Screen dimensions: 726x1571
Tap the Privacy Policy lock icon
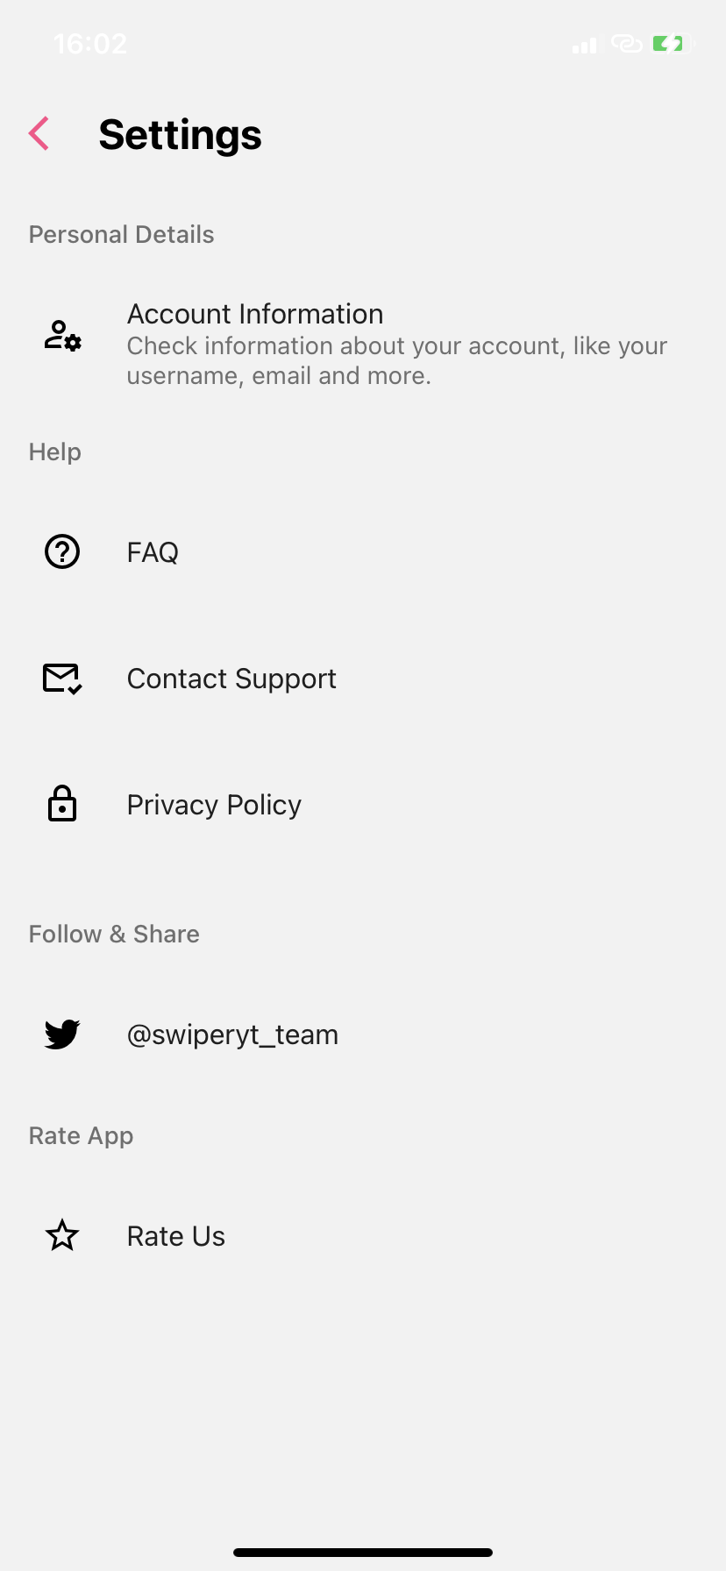(62, 804)
